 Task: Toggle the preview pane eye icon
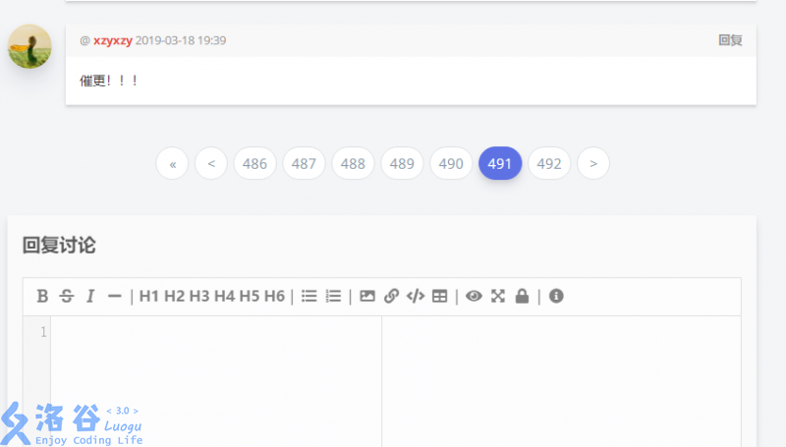474,296
